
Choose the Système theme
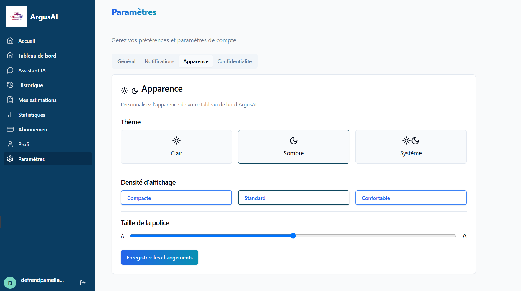click(x=411, y=147)
